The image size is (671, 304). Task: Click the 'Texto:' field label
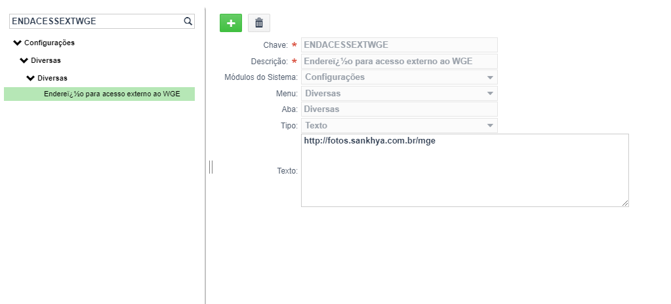tap(287, 170)
